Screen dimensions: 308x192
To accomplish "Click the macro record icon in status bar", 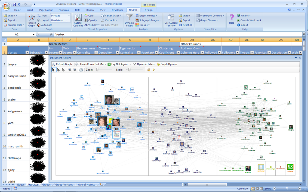I will pyautogui.click(x=15, y=189).
